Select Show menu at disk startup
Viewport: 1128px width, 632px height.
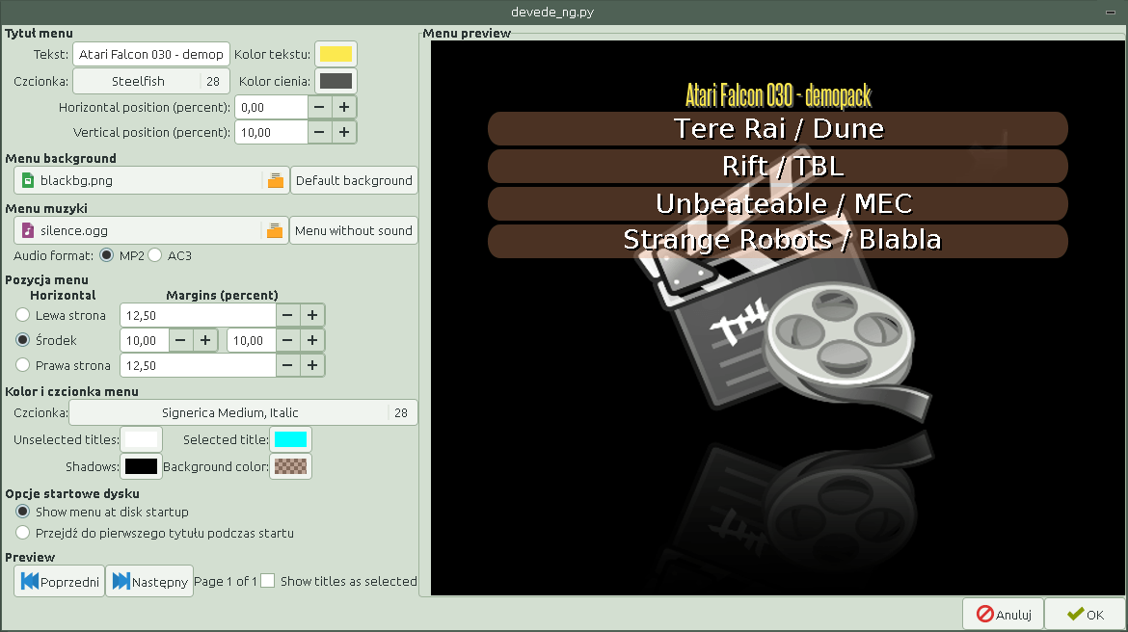click(23, 512)
